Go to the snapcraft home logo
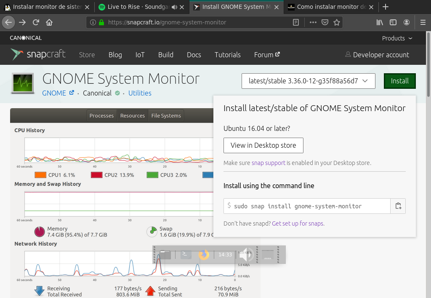 [38, 54]
